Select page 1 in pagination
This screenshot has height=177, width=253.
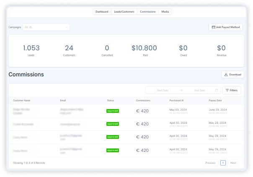point(223,163)
